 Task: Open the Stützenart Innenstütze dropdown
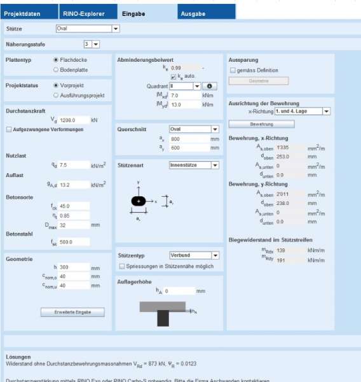click(x=194, y=165)
